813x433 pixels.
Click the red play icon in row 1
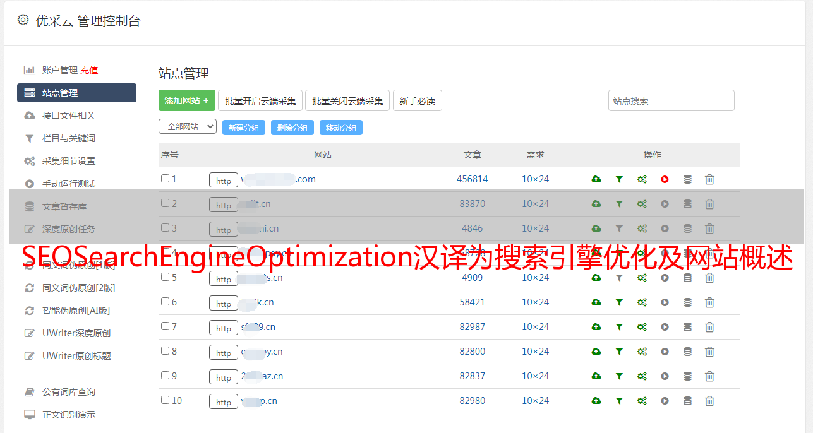665,179
